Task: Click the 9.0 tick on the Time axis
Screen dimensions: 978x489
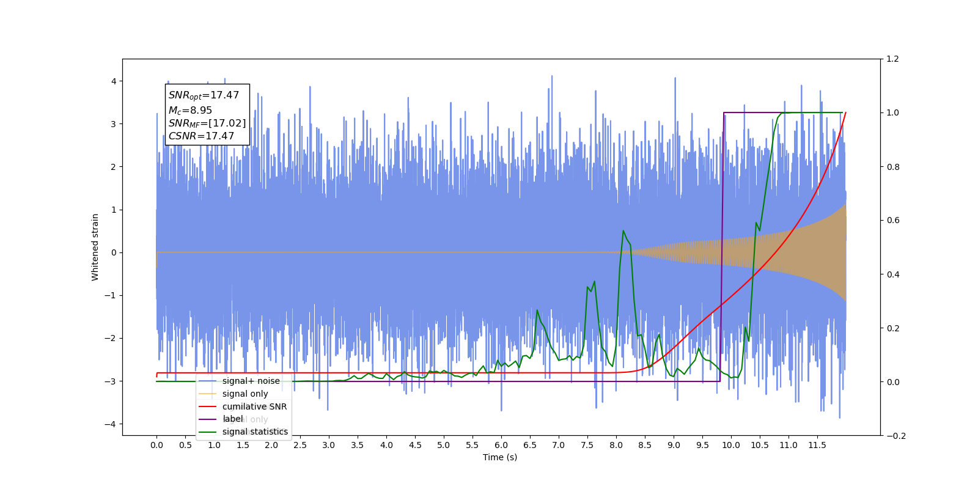Action: 674,445
